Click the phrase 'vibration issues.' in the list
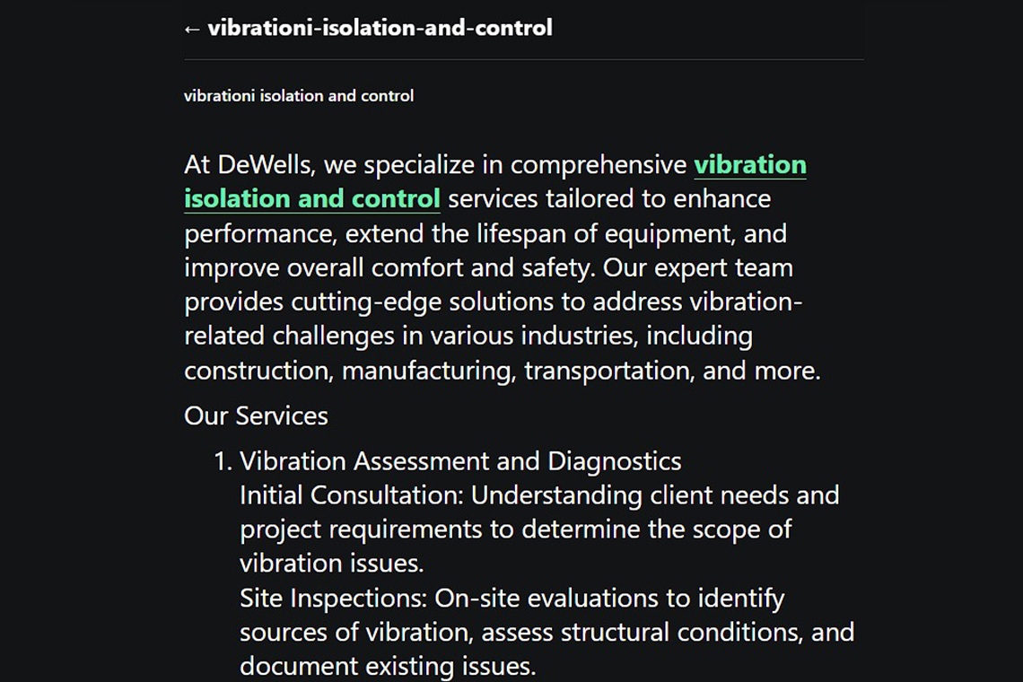The height and width of the screenshot is (682, 1023). click(331, 564)
